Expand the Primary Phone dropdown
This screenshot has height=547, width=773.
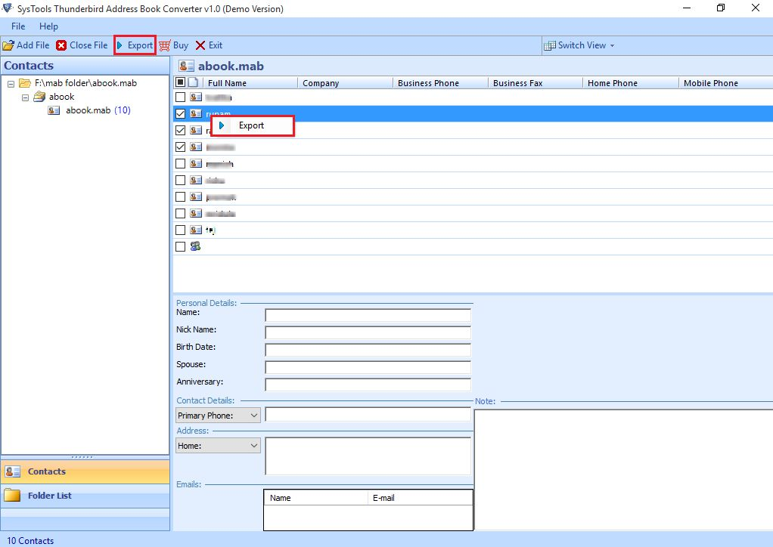tap(253, 416)
